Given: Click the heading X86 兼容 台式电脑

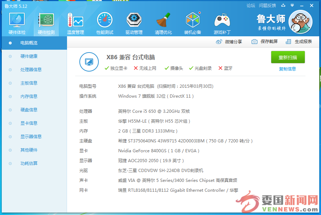Looking at the screenshot, I should 131,57.
